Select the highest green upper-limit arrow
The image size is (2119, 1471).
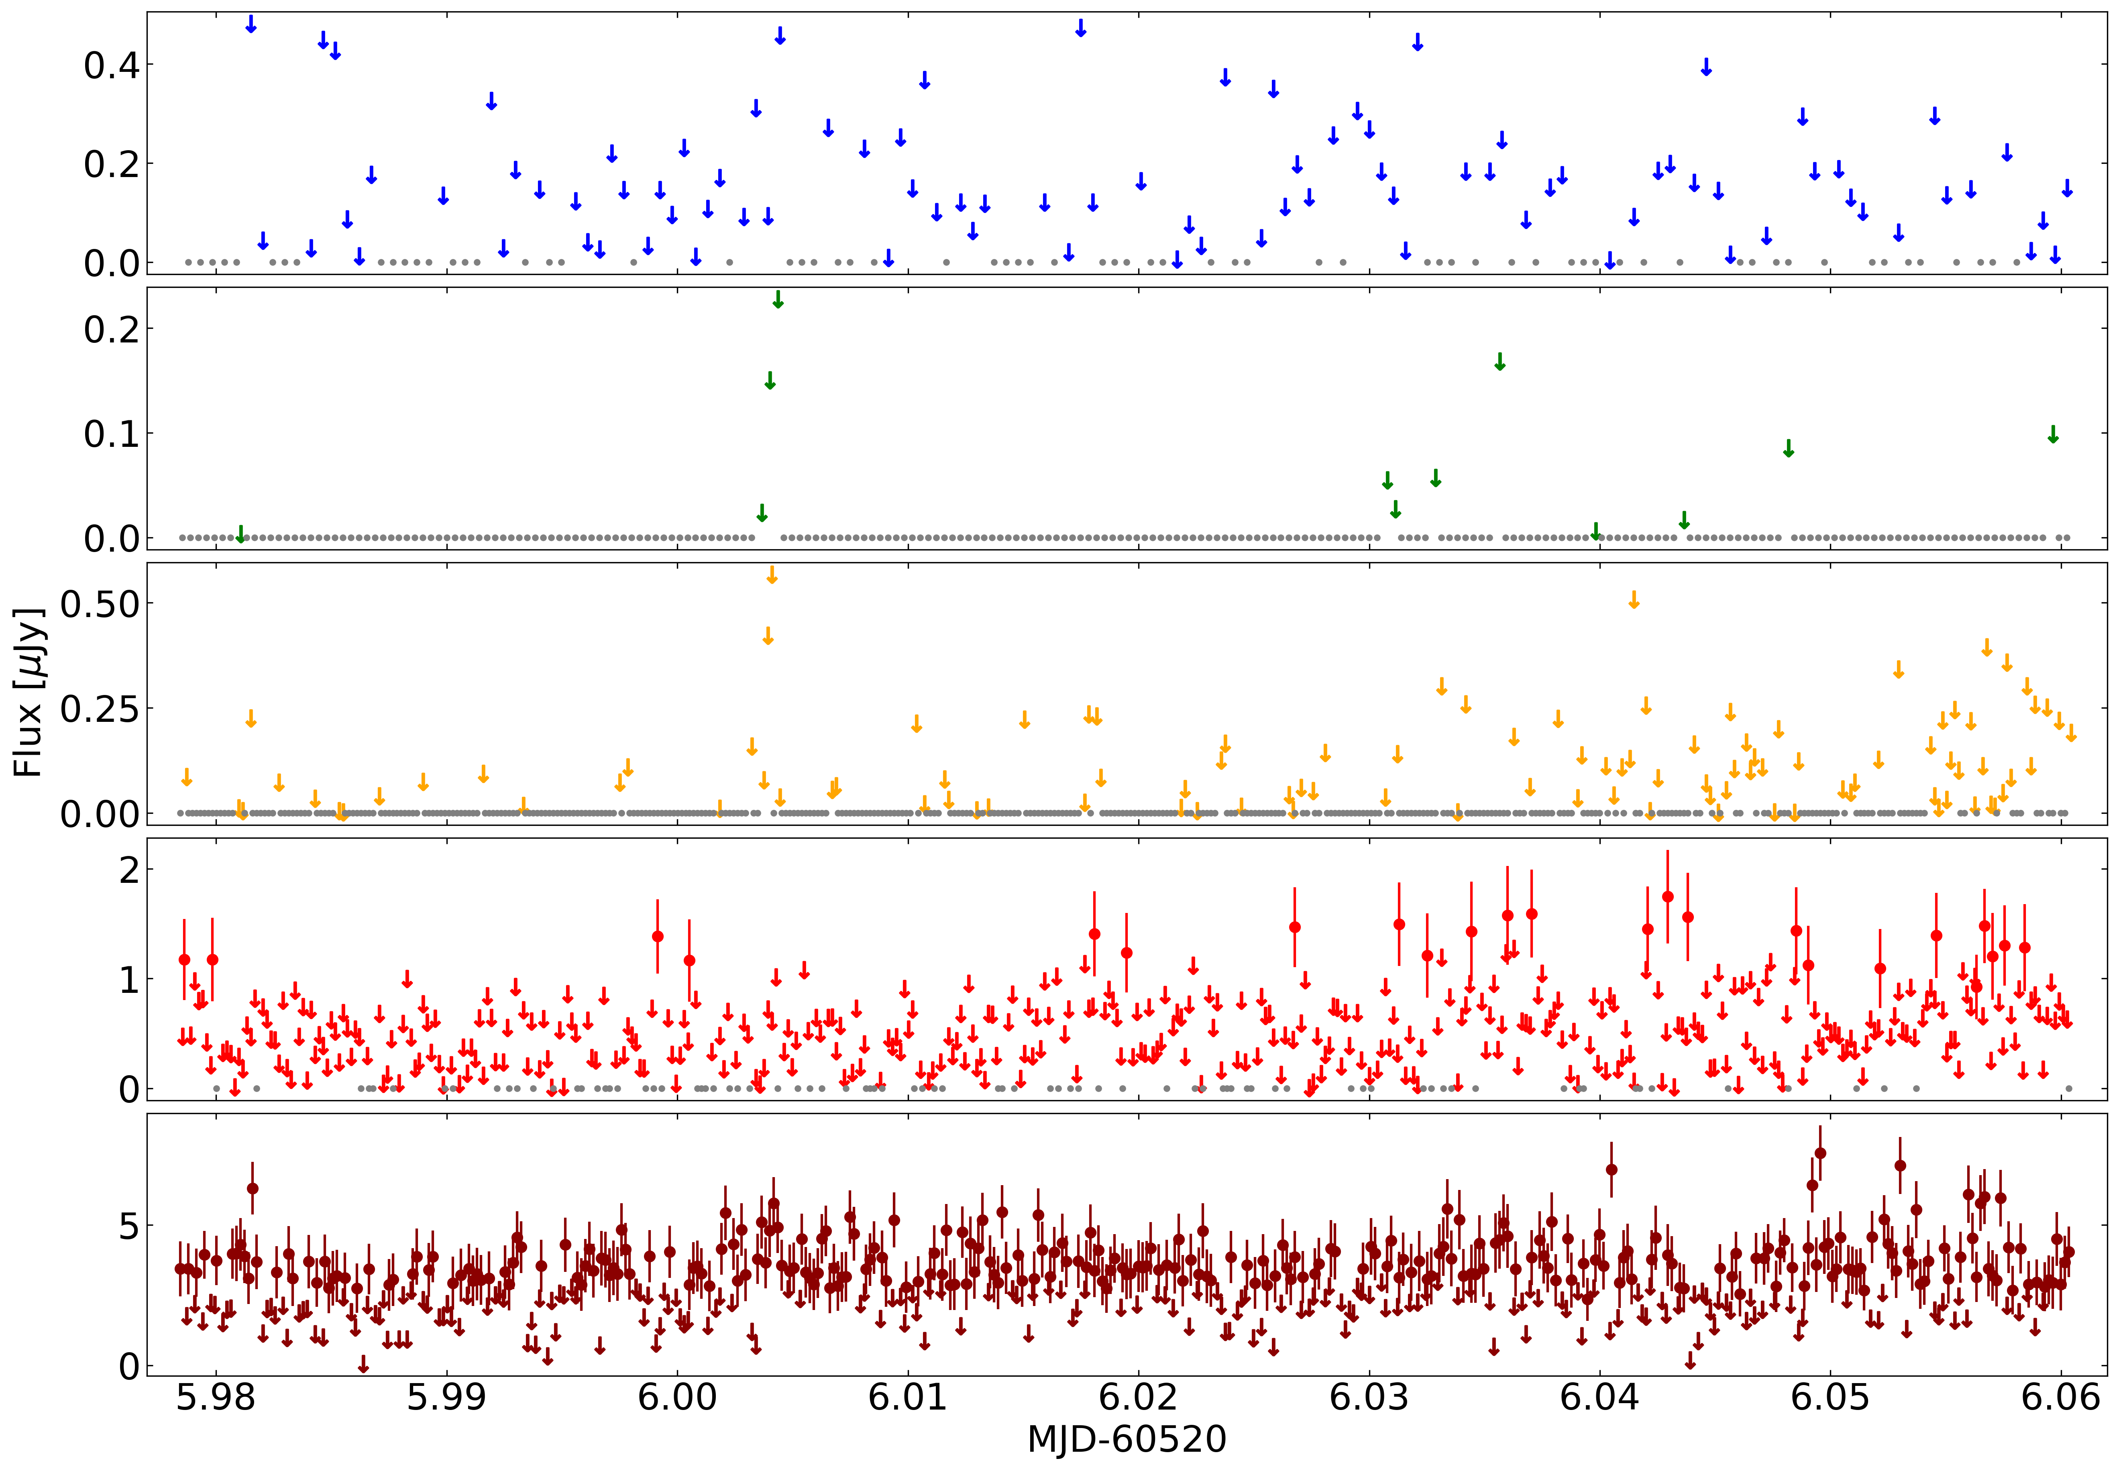coord(778,299)
